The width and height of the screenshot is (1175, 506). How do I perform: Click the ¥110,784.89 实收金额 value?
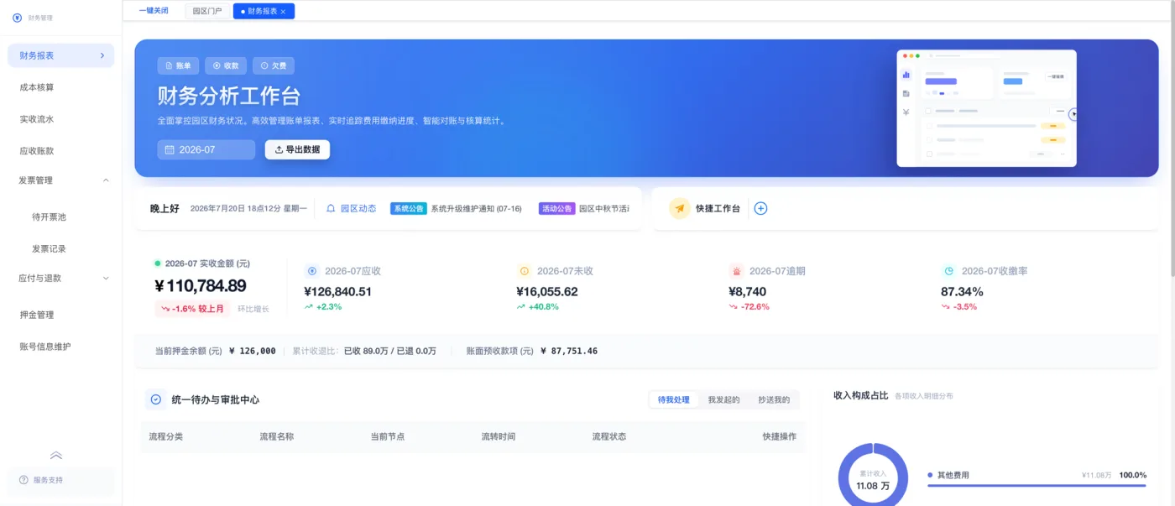tap(201, 286)
